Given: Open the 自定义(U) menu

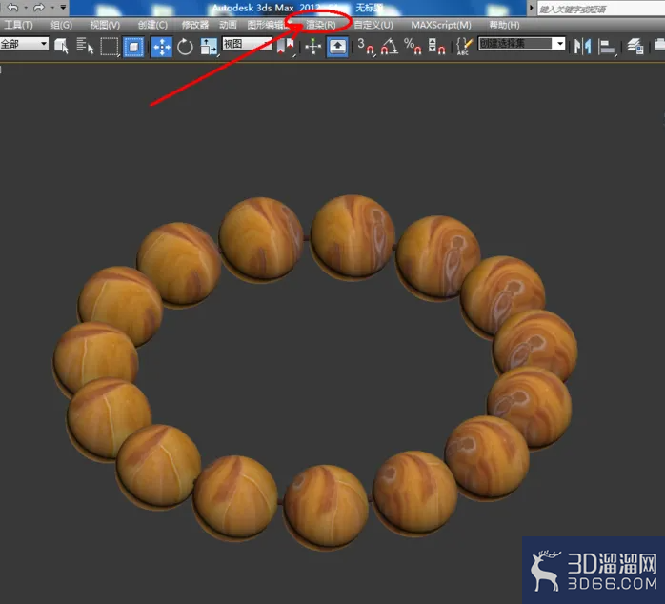Looking at the screenshot, I should tap(373, 25).
